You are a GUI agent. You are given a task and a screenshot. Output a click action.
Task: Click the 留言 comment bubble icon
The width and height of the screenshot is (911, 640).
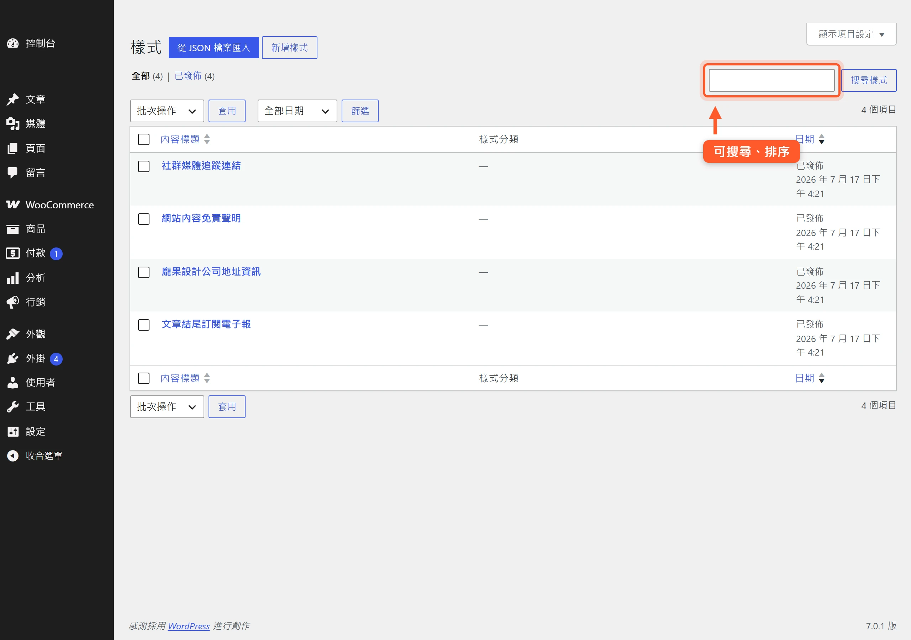point(13,172)
